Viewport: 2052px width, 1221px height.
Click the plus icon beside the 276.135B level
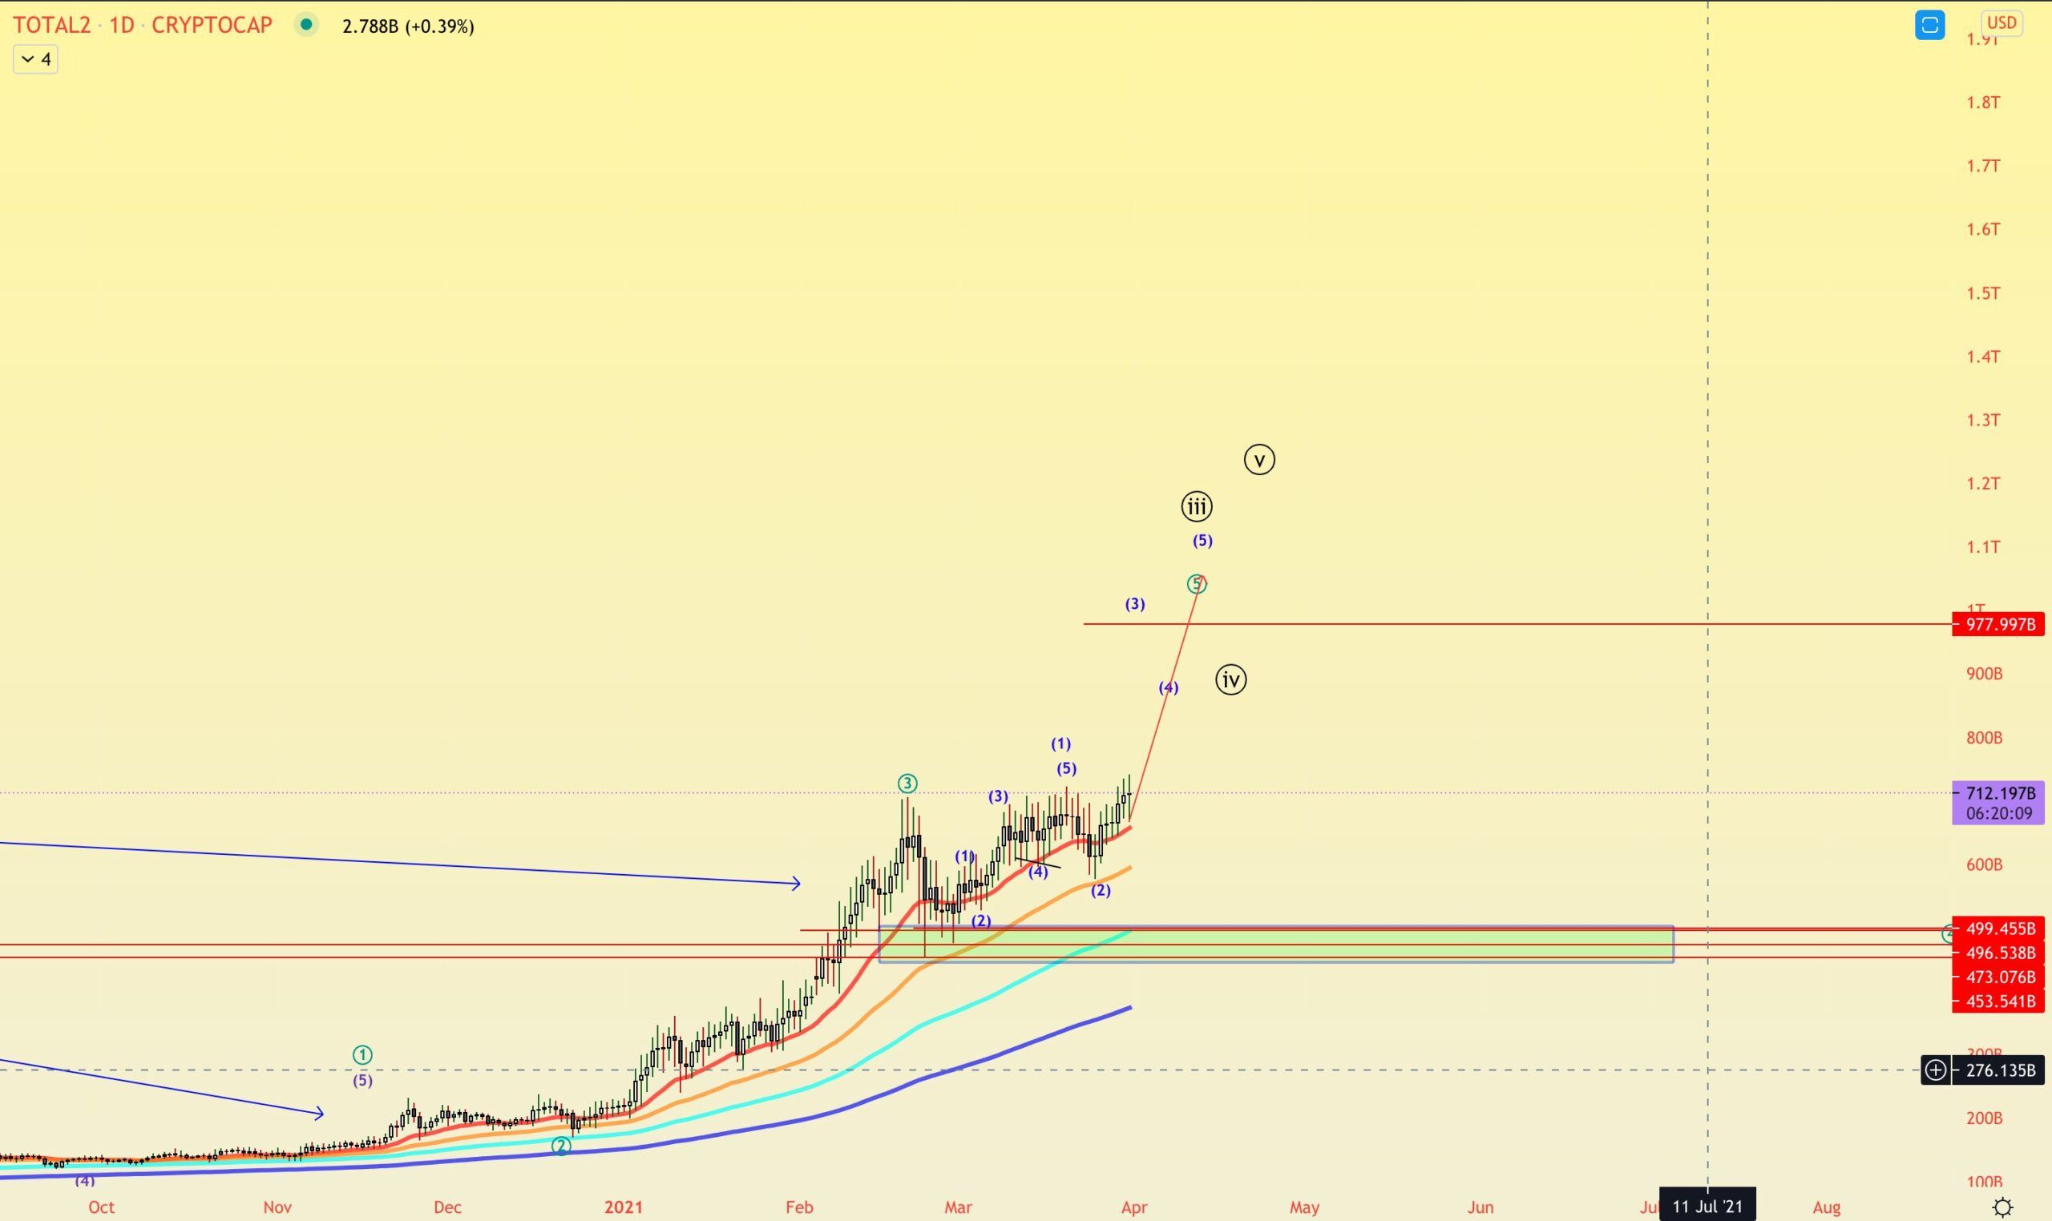pyautogui.click(x=1936, y=1070)
